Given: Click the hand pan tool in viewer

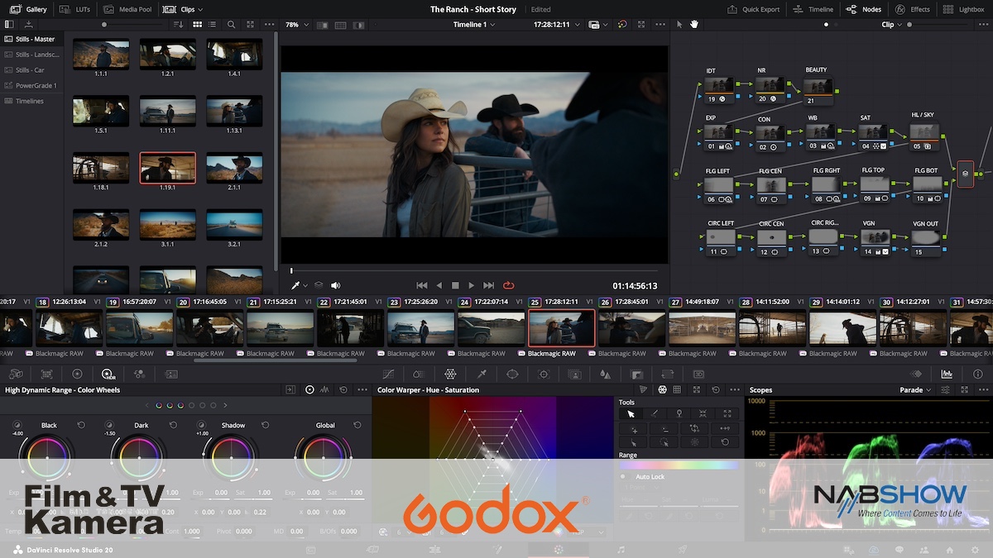Looking at the screenshot, I should click(694, 25).
